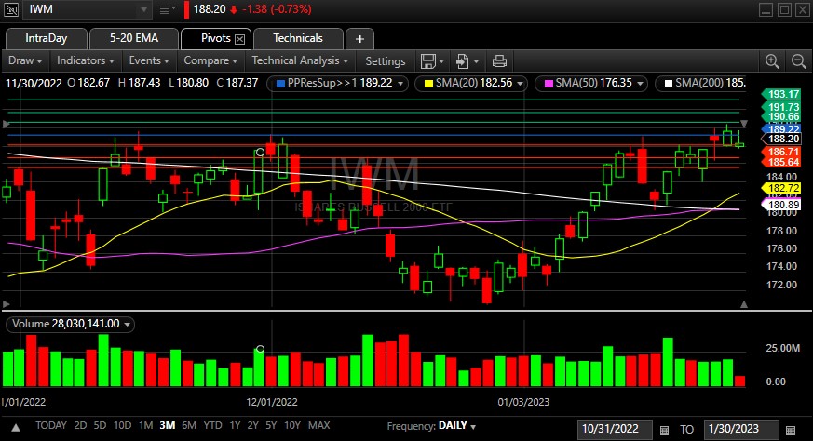
Task: Expand the Volume indicator dropdown
Action: pos(128,324)
